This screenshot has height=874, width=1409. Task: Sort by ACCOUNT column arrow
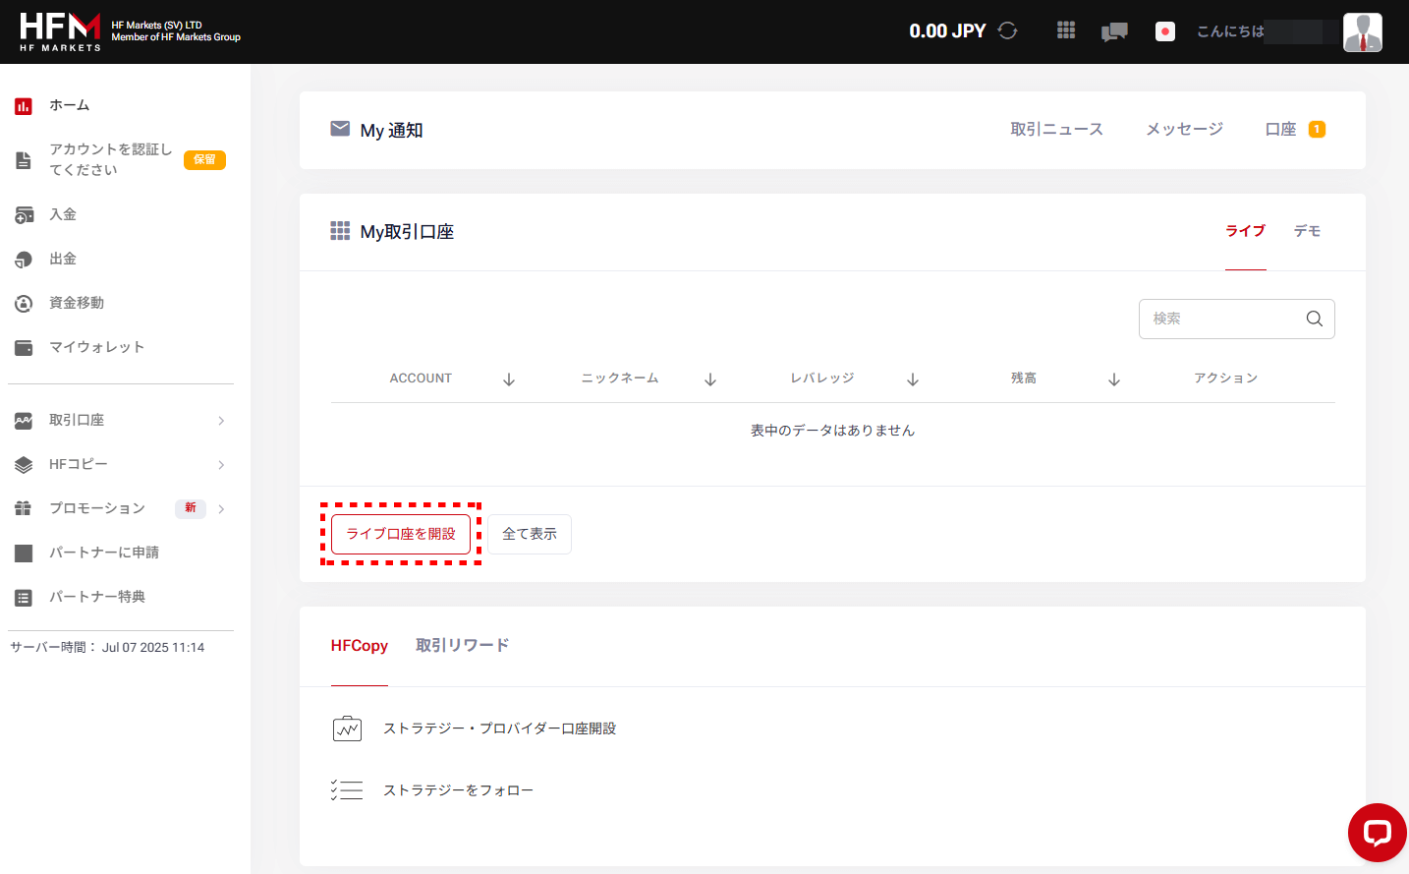(x=509, y=379)
